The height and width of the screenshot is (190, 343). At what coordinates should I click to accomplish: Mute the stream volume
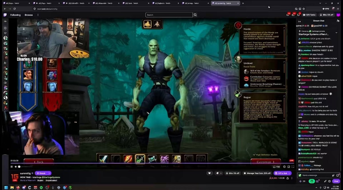click(x=16, y=167)
